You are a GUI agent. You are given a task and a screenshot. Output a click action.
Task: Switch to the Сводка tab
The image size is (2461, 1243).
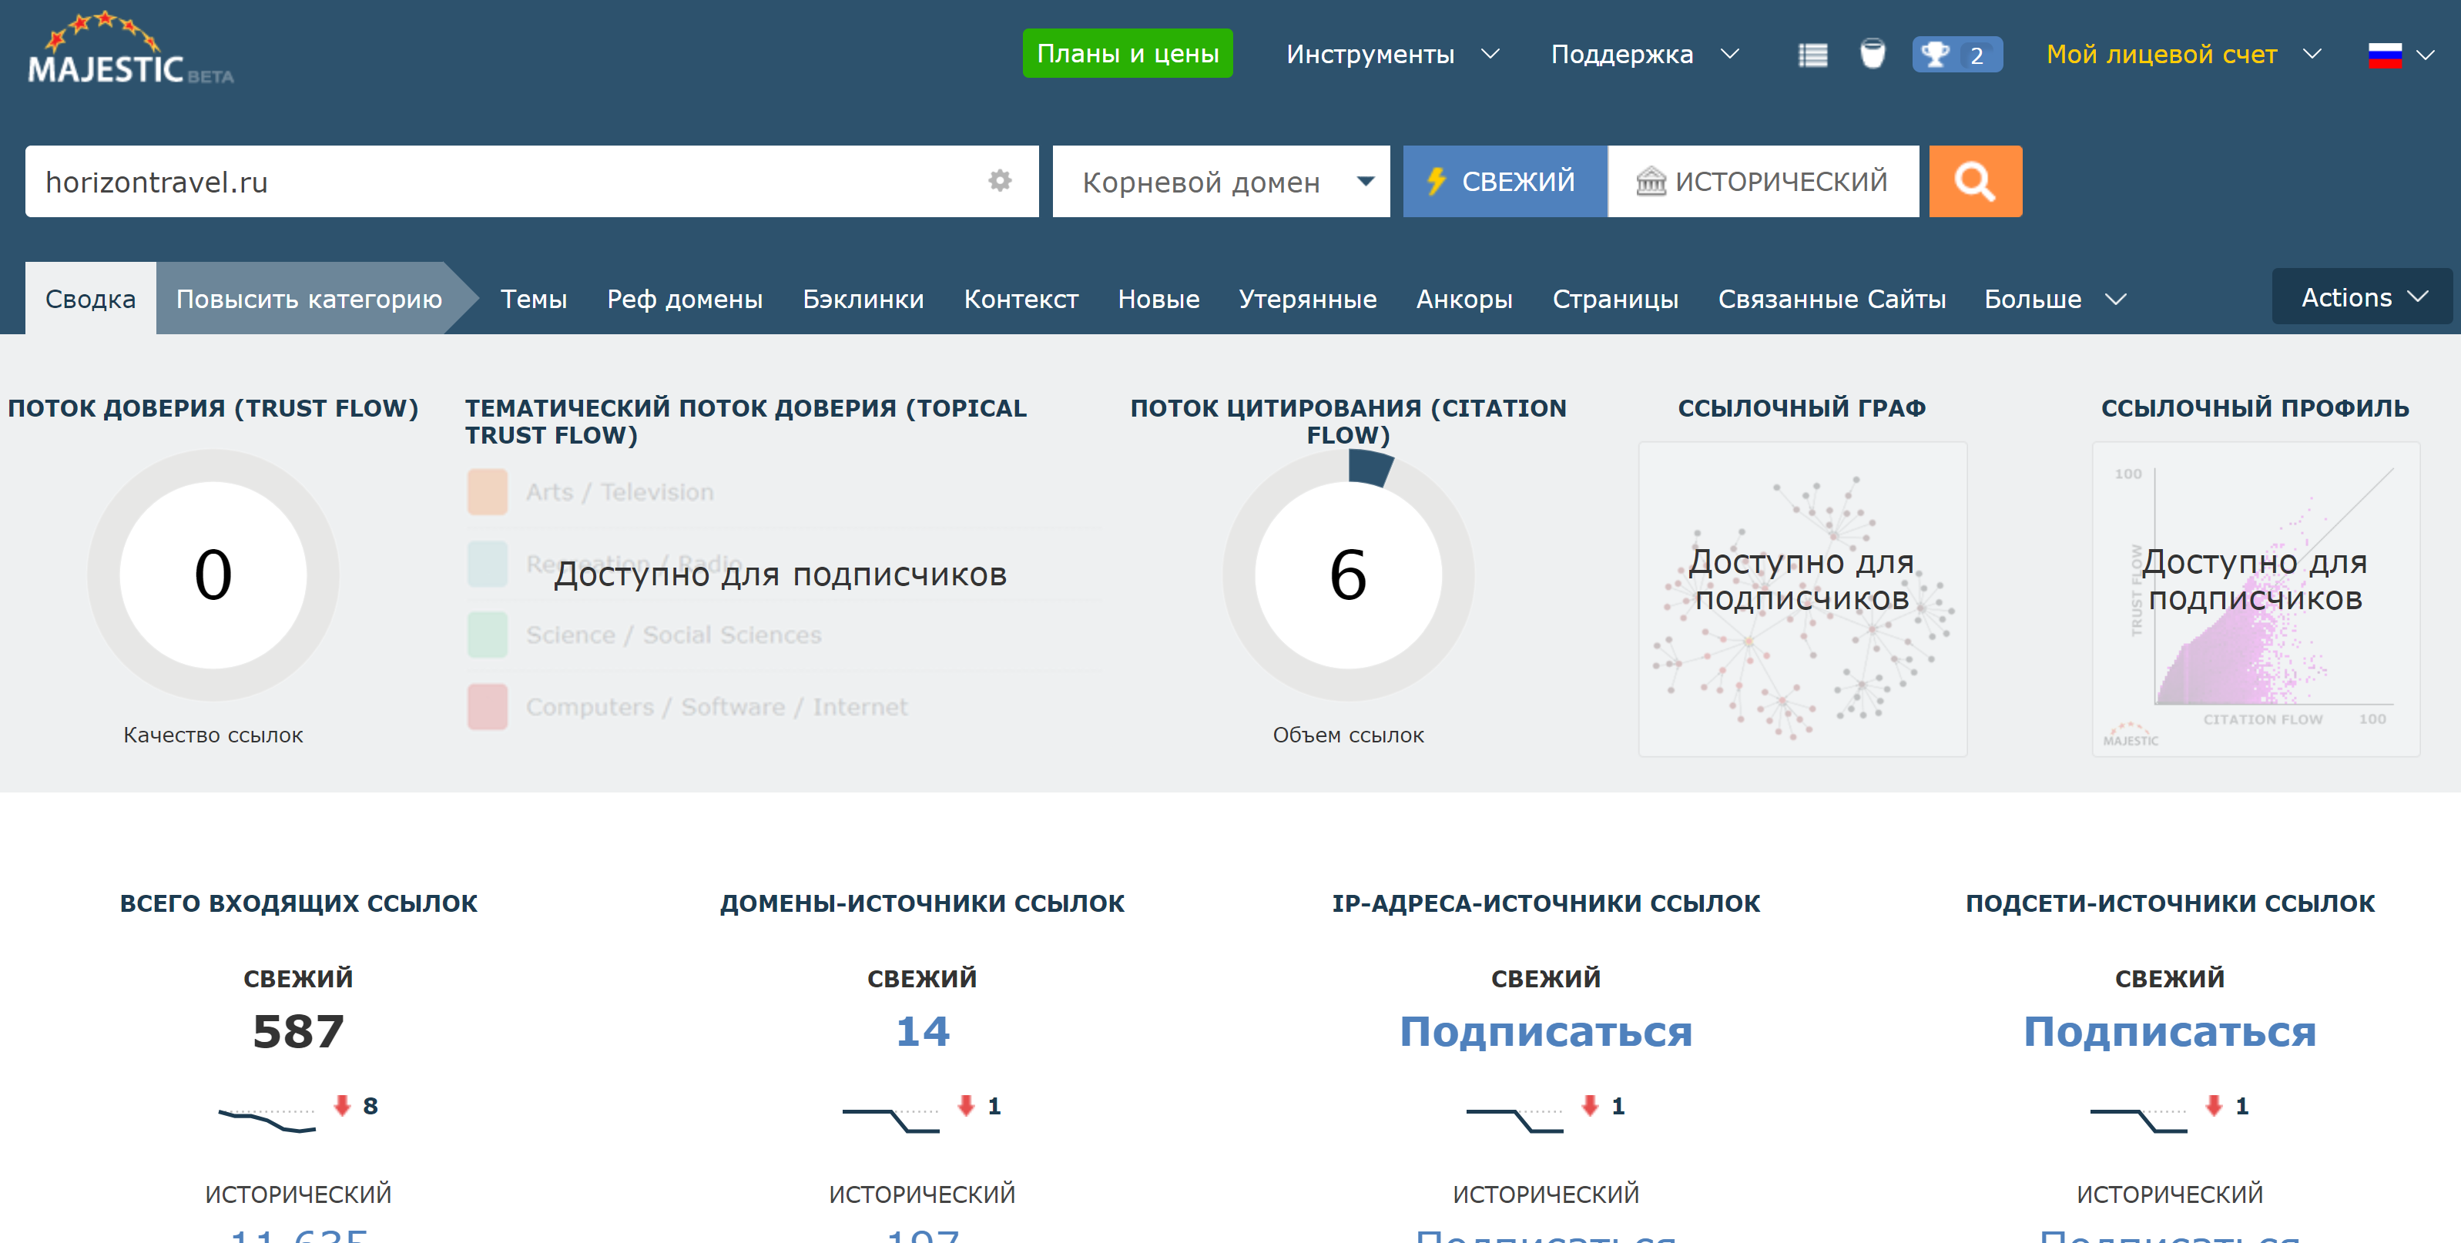coord(91,299)
